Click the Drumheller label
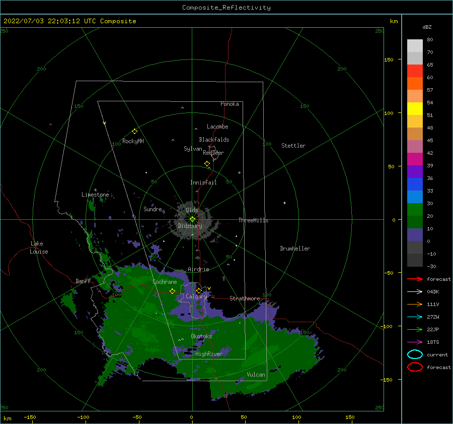 [295, 249]
